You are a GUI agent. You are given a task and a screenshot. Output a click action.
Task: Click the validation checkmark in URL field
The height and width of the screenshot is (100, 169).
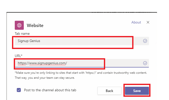[145, 63]
